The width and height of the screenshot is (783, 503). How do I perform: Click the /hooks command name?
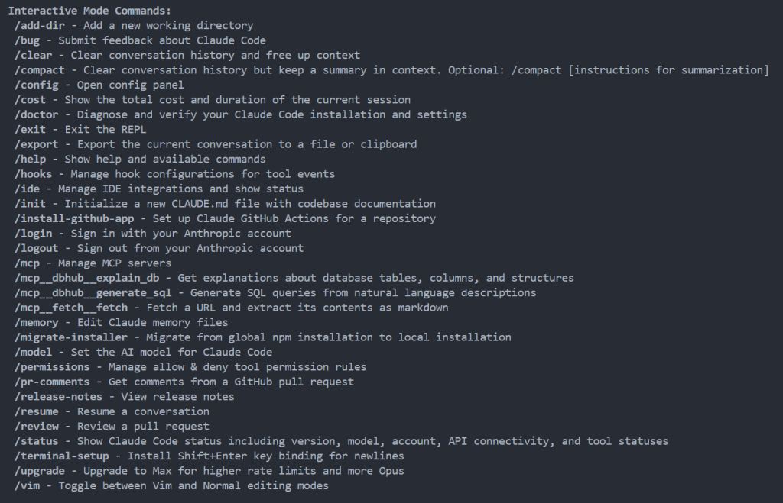click(x=33, y=174)
